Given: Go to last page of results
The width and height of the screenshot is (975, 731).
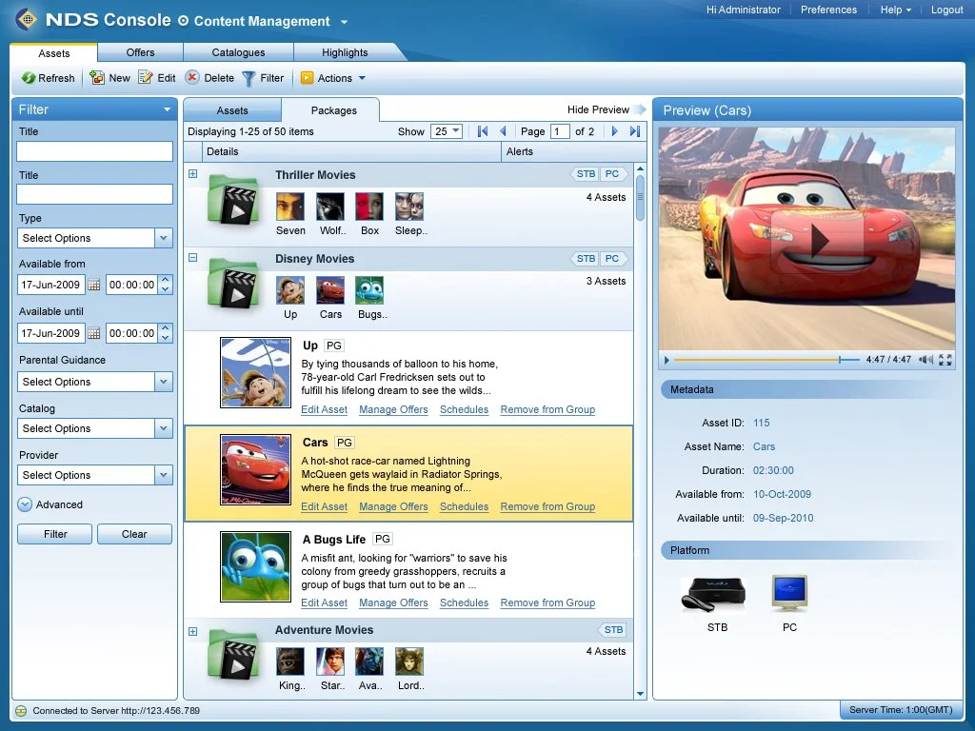Looking at the screenshot, I should pyautogui.click(x=635, y=131).
